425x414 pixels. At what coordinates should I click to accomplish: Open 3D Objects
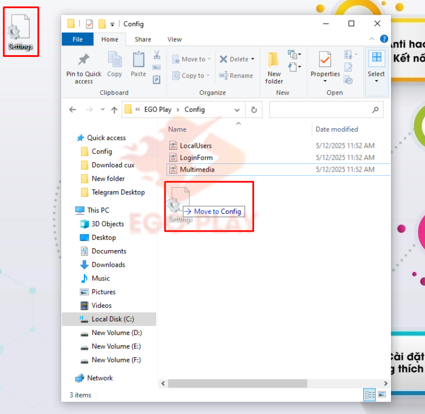108,224
